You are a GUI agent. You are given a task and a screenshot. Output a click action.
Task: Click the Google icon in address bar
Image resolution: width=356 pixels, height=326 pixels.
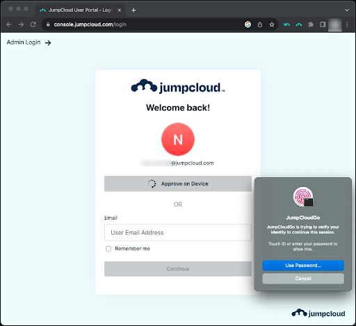click(x=248, y=24)
